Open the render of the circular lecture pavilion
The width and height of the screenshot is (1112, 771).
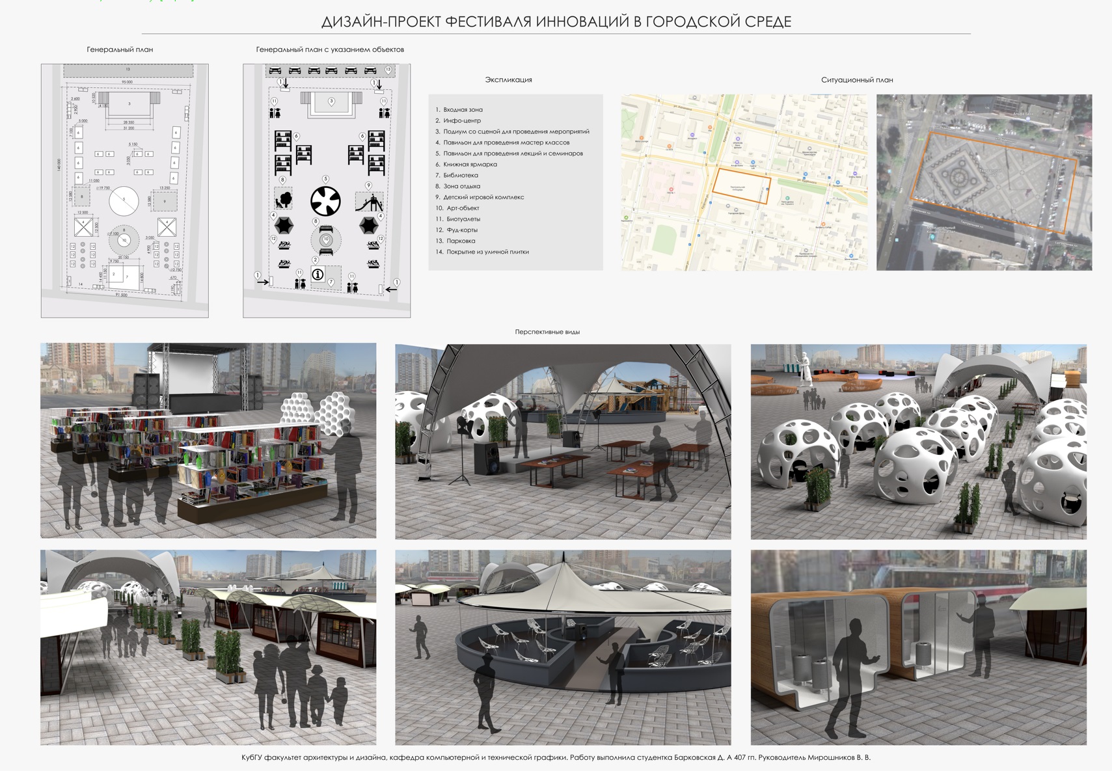563,647
